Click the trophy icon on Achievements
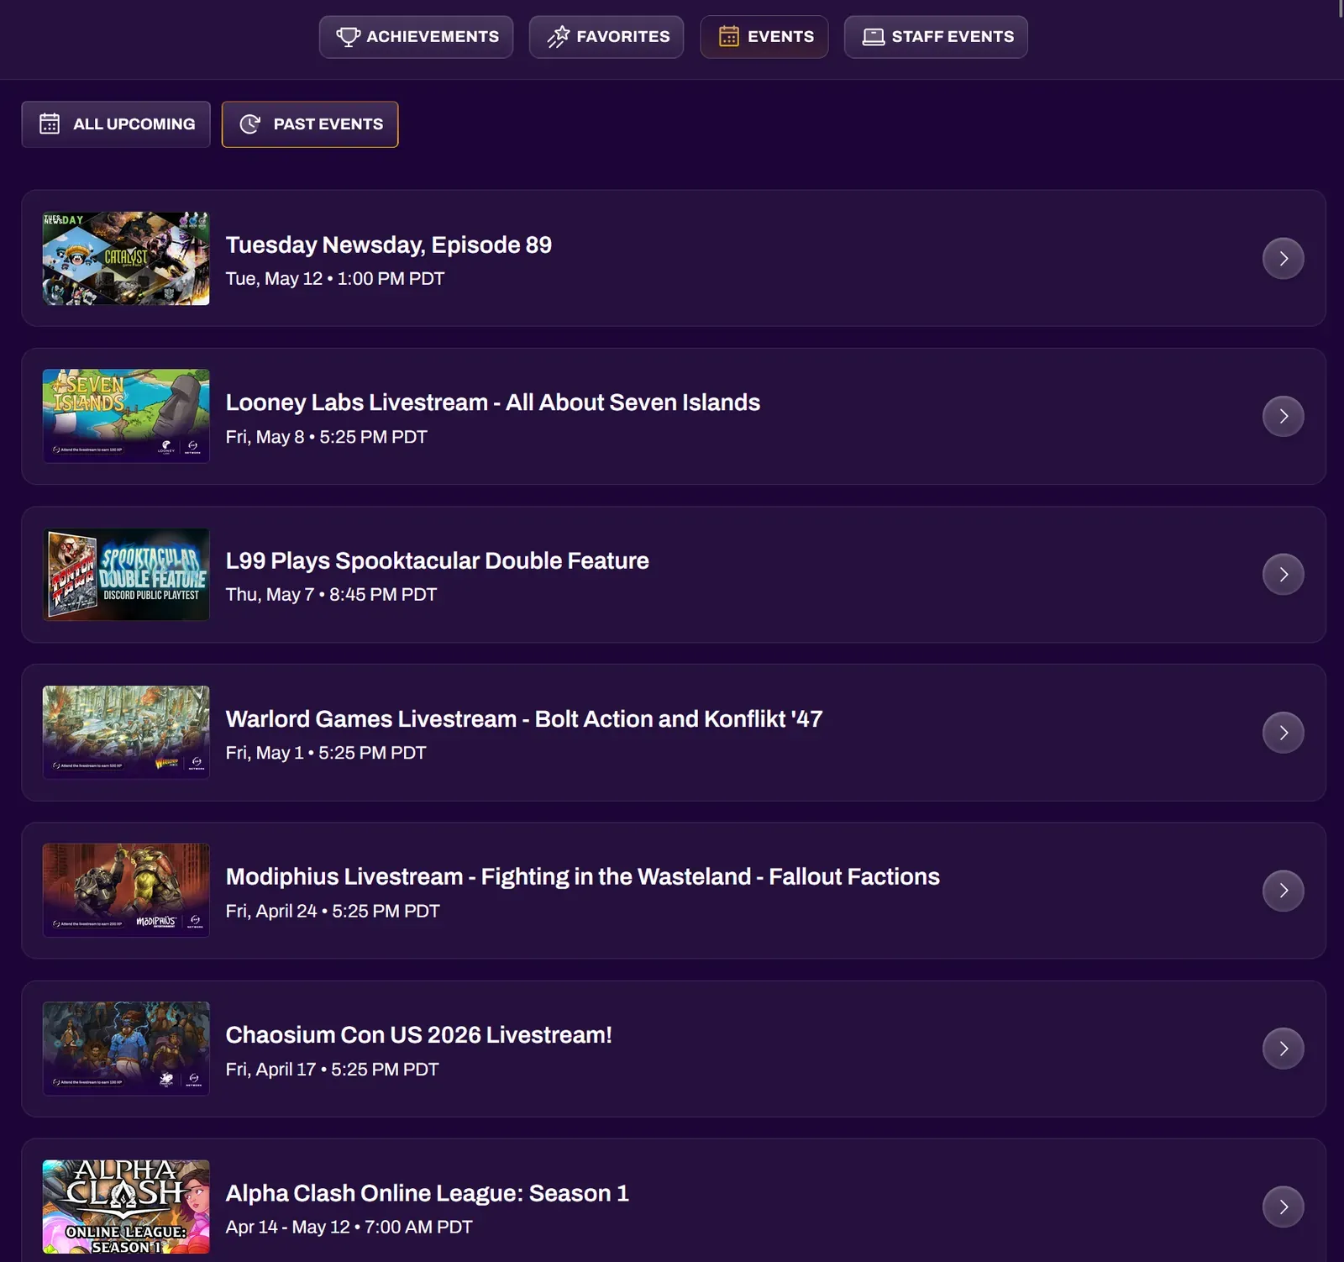This screenshot has width=1344, height=1262. [348, 37]
